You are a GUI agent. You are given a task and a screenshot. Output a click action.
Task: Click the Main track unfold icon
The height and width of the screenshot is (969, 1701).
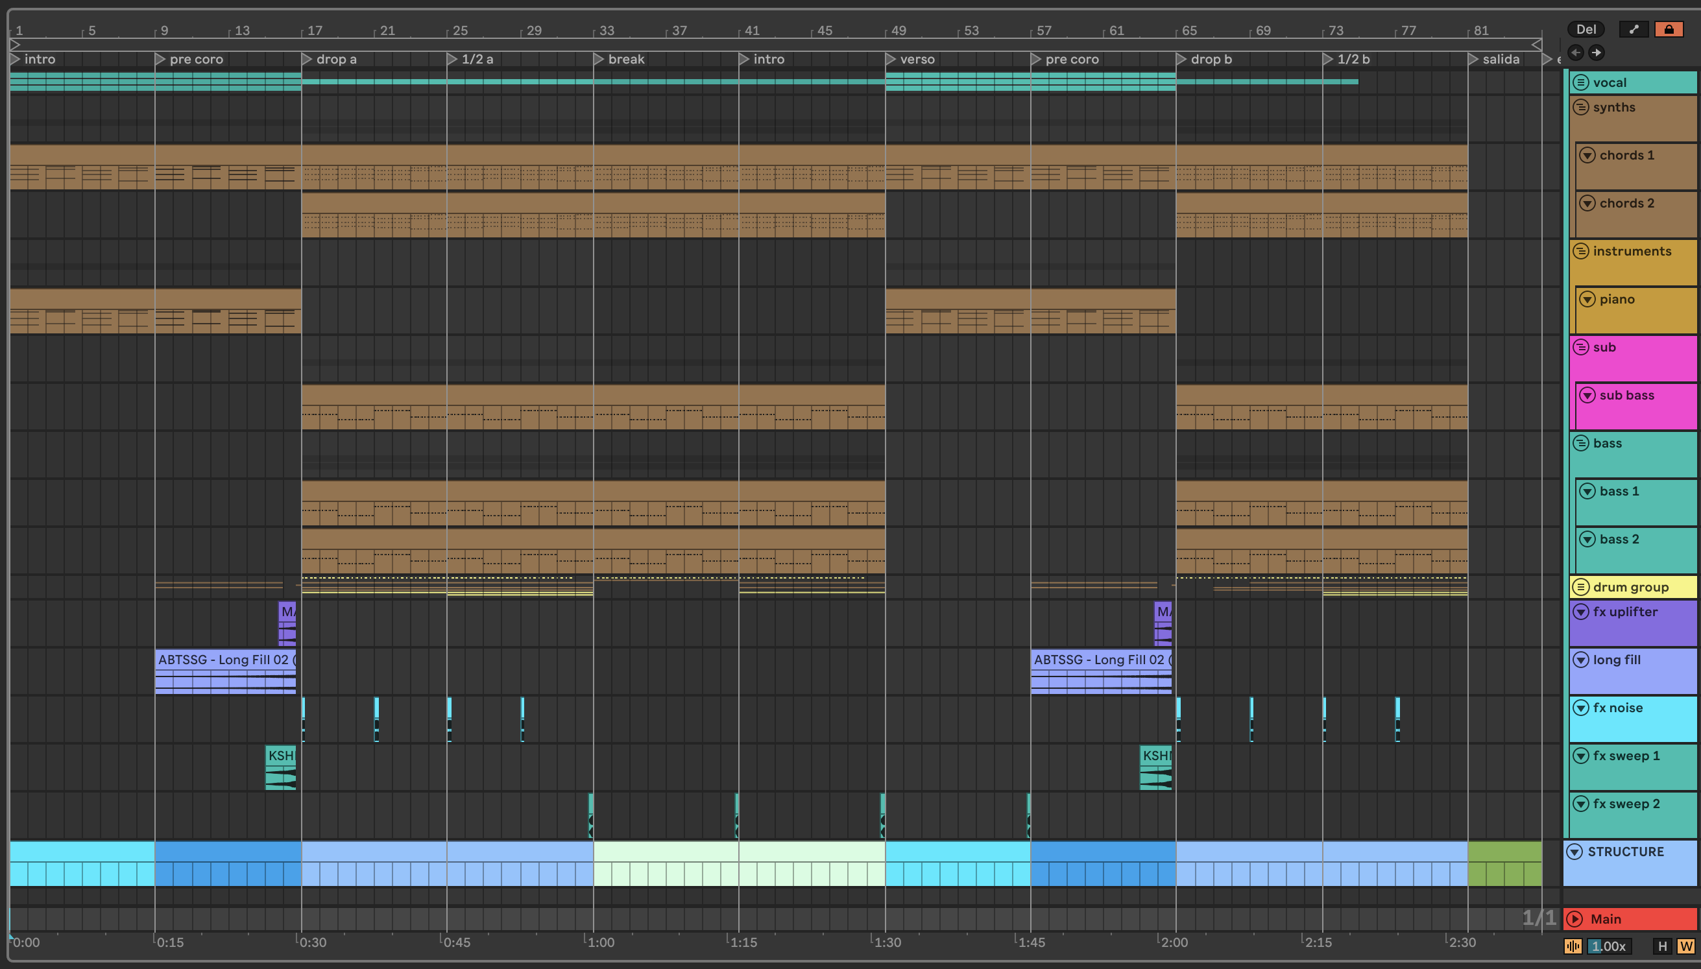tap(1574, 919)
